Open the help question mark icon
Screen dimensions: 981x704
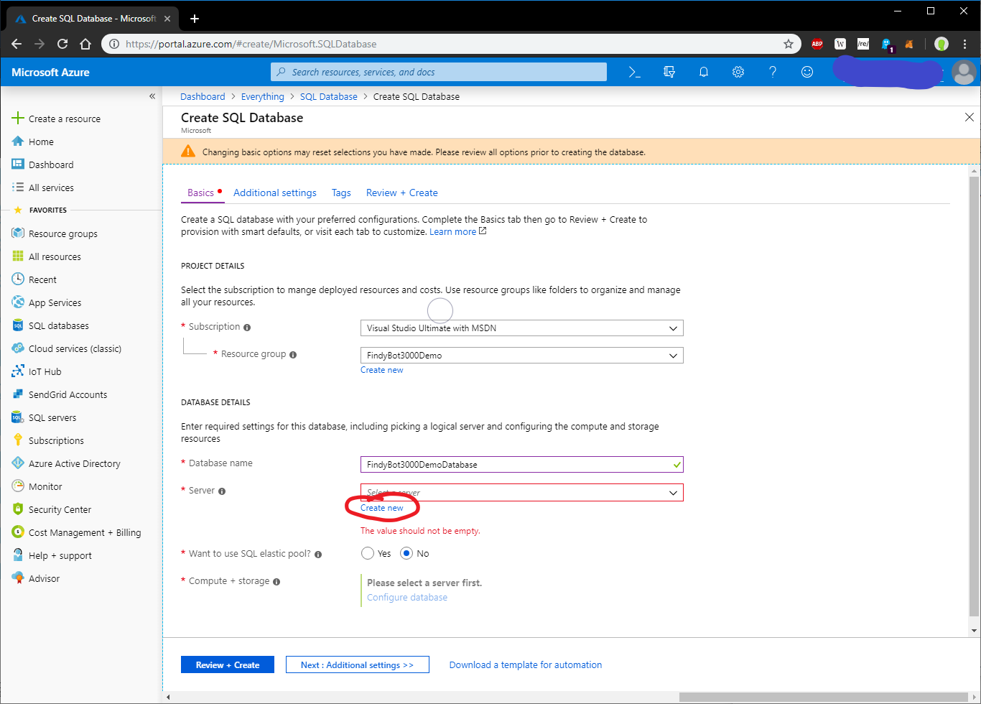click(x=773, y=72)
